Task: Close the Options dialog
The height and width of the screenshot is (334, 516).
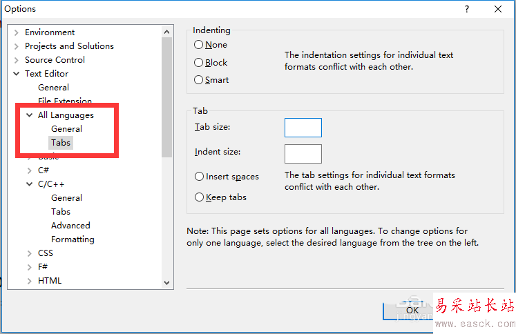Action: tap(498, 9)
